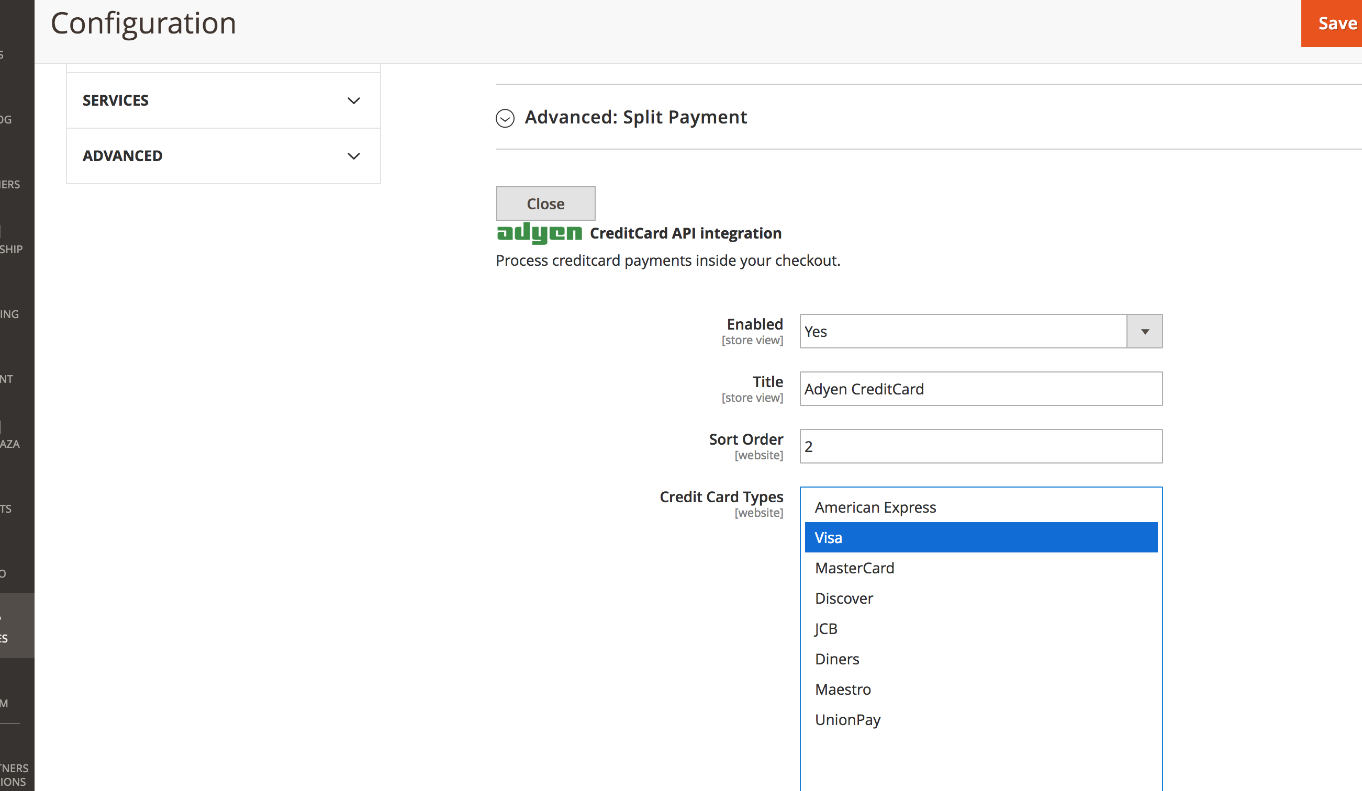This screenshot has width=1362, height=791.
Task: Collapse the Advanced: Split Payment section
Action: pyautogui.click(x=505, y=118)
